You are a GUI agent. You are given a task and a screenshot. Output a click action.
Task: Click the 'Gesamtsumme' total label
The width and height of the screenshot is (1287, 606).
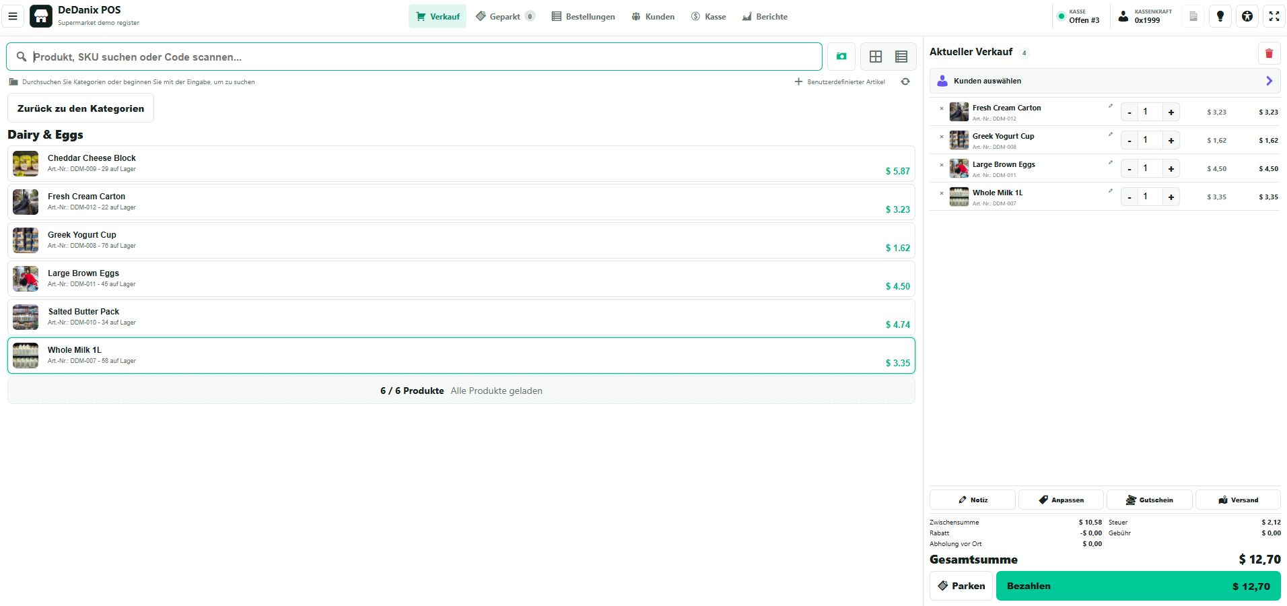[973, 560]
